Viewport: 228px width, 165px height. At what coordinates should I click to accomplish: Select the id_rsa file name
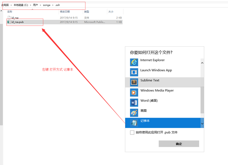[15, 18]
